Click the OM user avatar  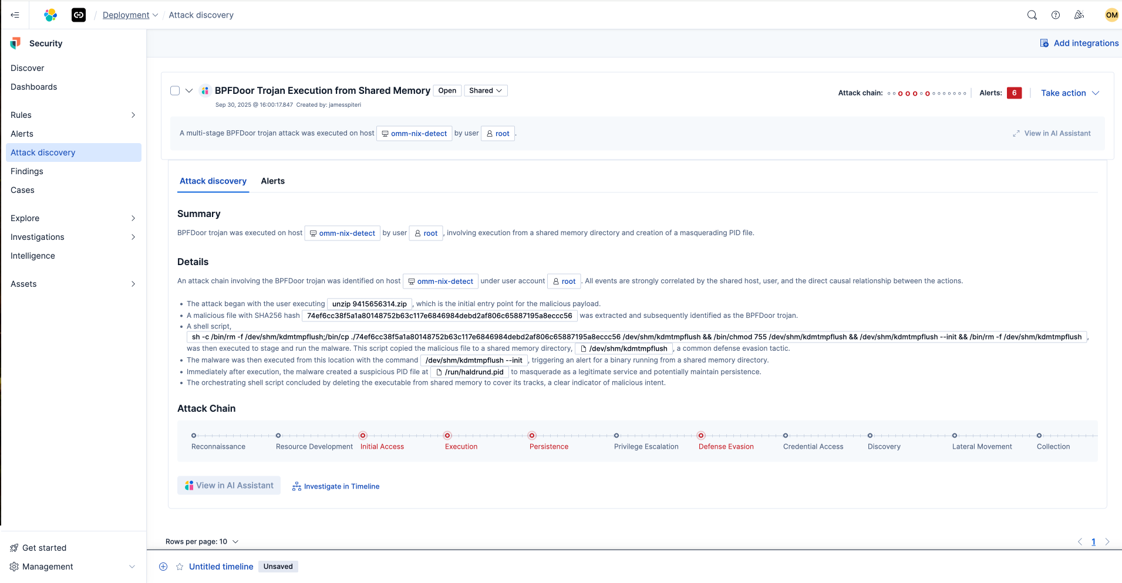[x=1111, y=15]
